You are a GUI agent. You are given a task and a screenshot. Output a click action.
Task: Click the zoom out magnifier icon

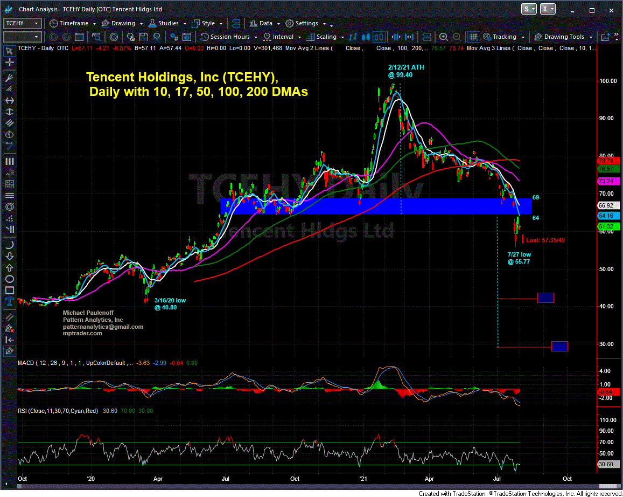click(x=457, y=37)
